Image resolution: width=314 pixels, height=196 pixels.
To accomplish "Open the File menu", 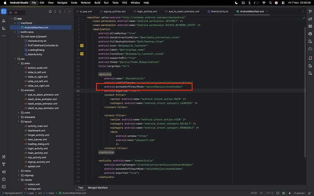I will [34, 3].
